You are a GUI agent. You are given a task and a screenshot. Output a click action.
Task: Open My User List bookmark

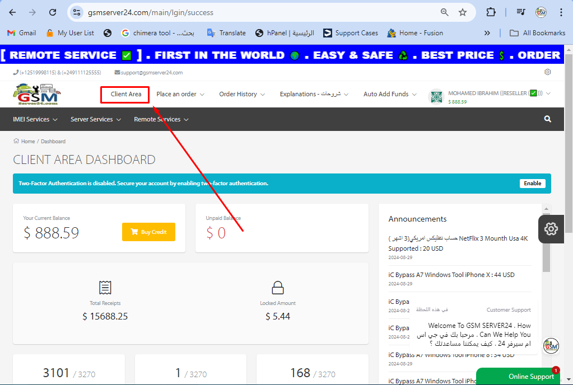70,33
